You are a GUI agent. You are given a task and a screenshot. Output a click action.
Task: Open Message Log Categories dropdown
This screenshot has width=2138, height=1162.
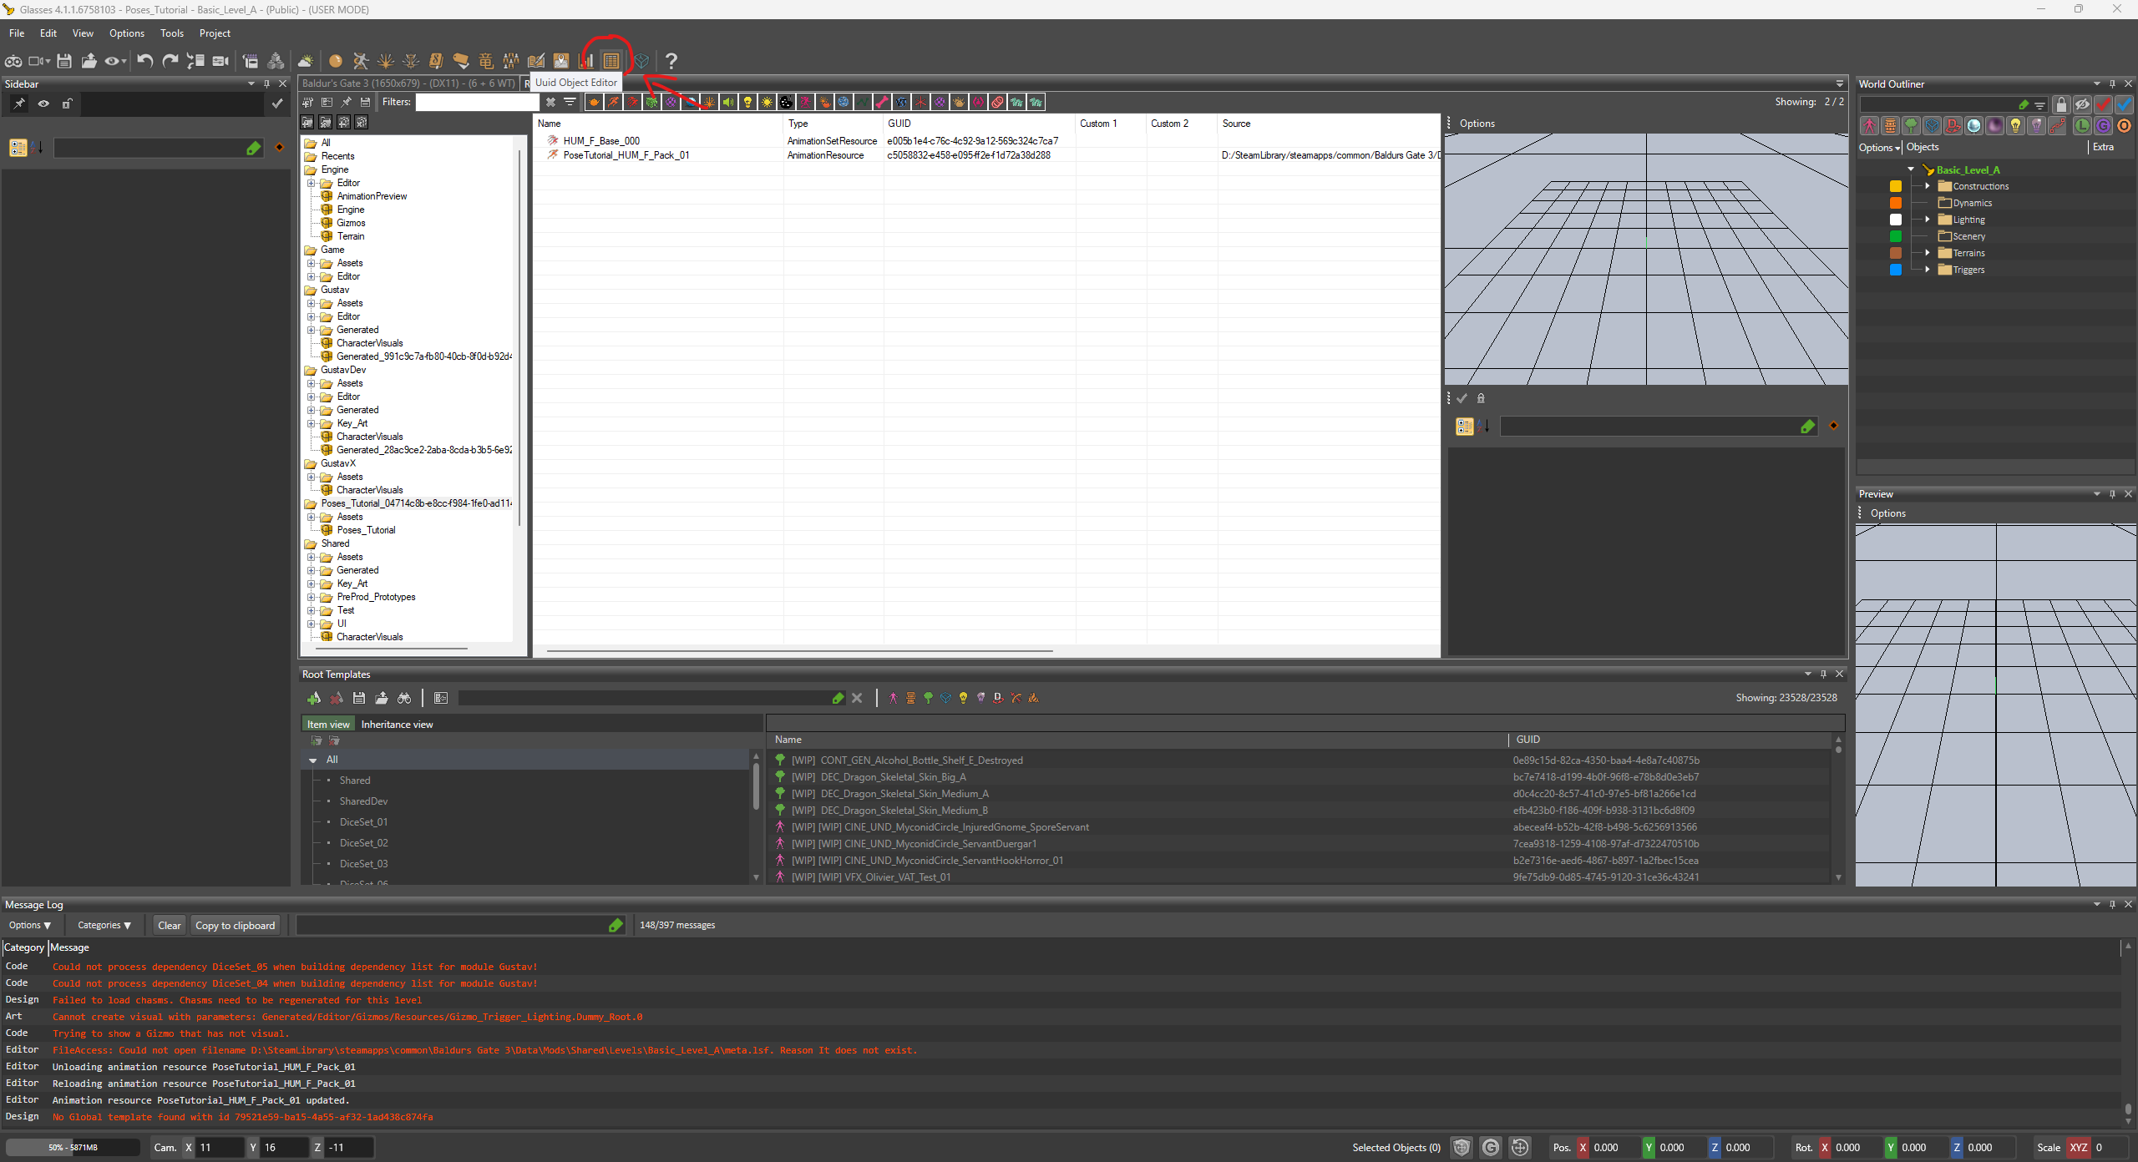104,925
